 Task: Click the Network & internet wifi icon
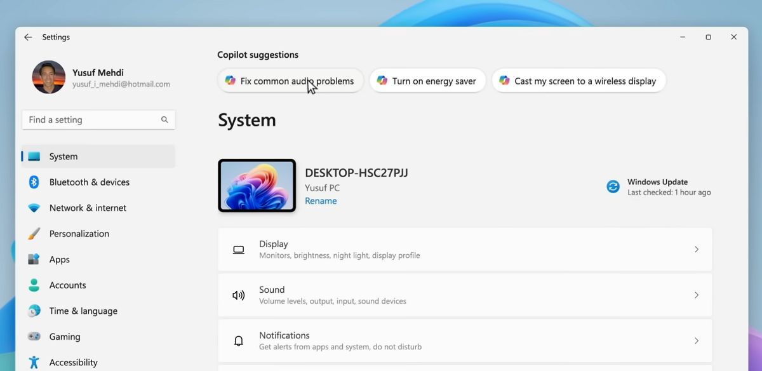pos(34,208)
